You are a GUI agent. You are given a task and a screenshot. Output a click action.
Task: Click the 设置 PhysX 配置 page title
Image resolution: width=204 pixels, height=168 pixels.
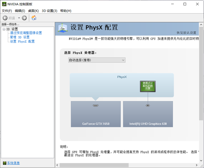(x=94, y=27)
